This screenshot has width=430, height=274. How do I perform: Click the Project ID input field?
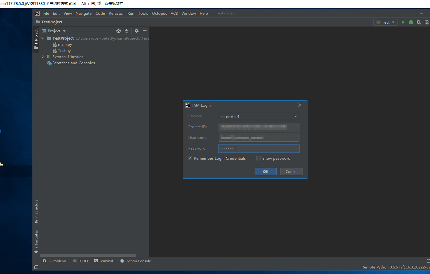click(x=259, y=127)
